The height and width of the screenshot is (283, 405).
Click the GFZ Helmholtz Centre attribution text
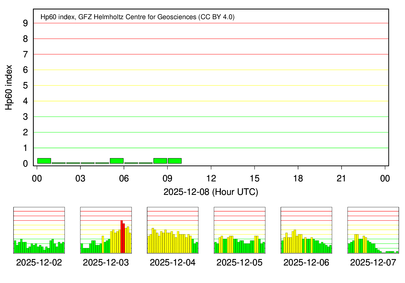pyautogui.click(x=137, y=17)
